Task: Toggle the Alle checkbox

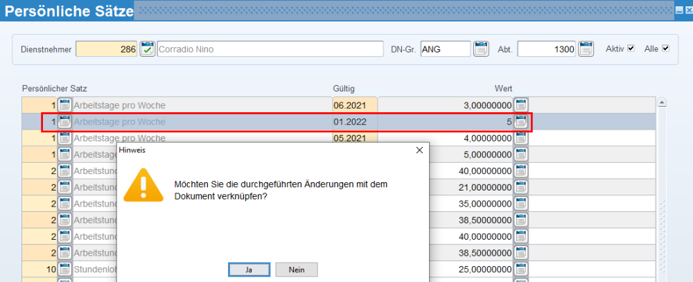Action: tap(666, 49)
